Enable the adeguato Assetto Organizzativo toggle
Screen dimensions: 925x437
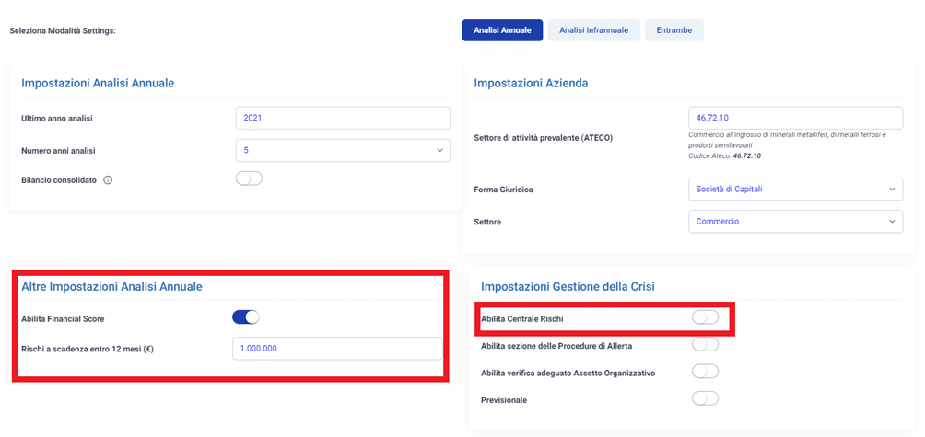pos(705,372)
